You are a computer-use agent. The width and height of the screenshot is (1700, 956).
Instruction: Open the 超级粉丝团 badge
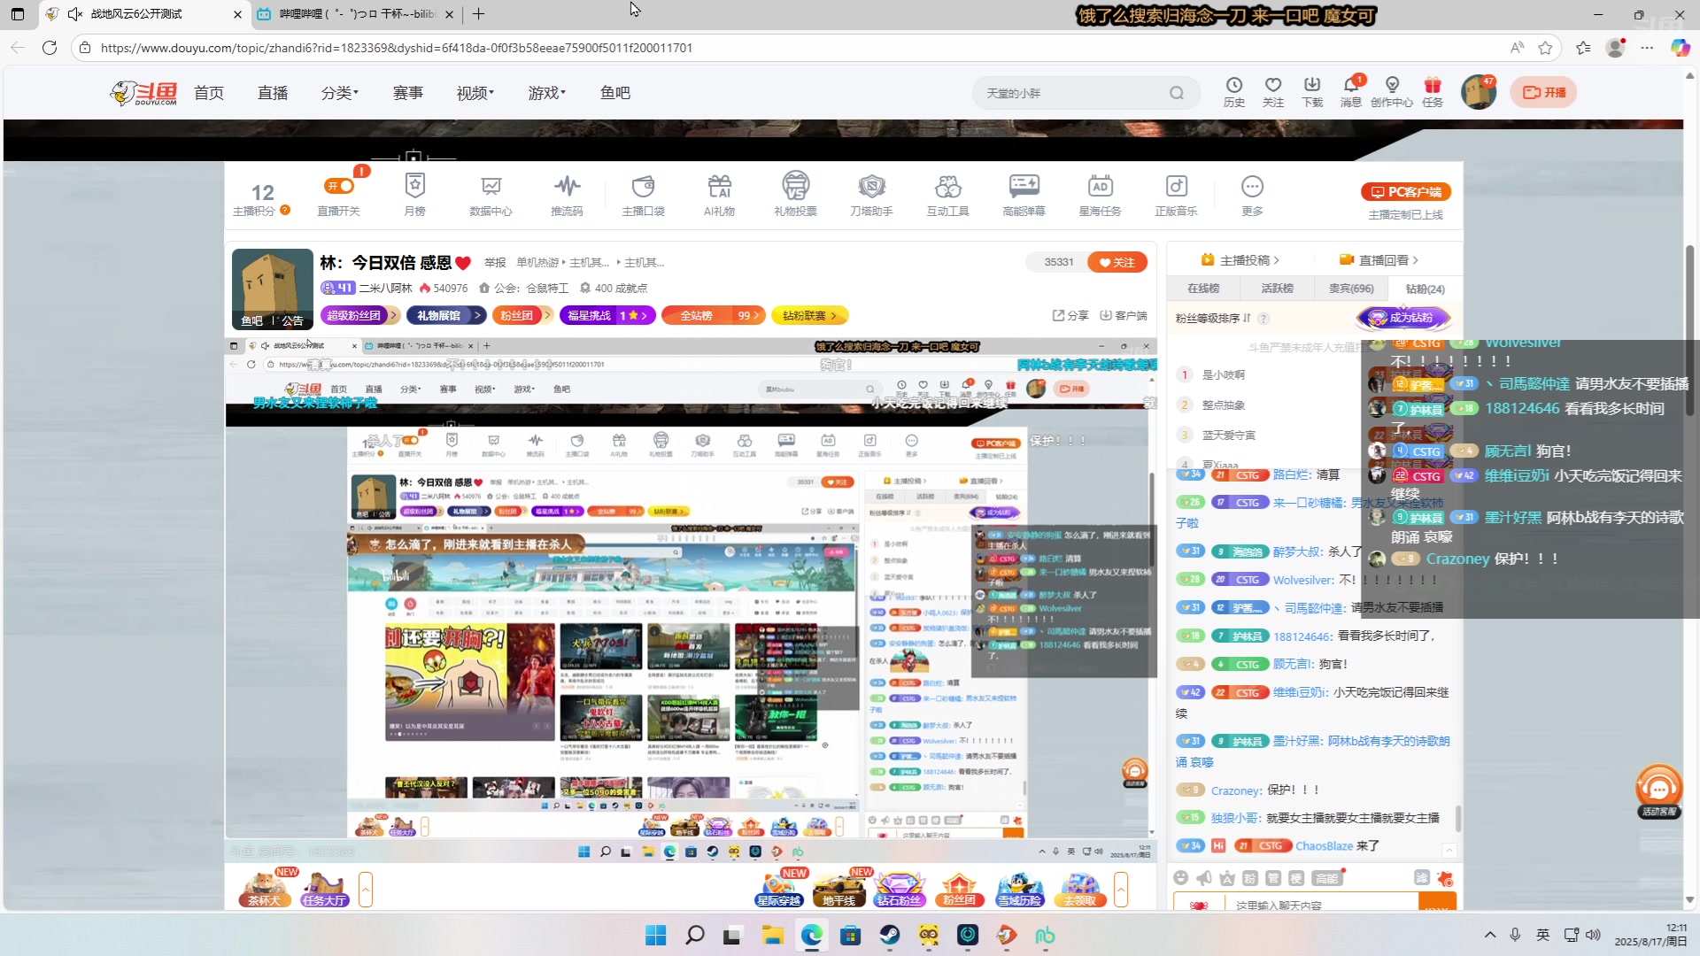pos(360,315)
